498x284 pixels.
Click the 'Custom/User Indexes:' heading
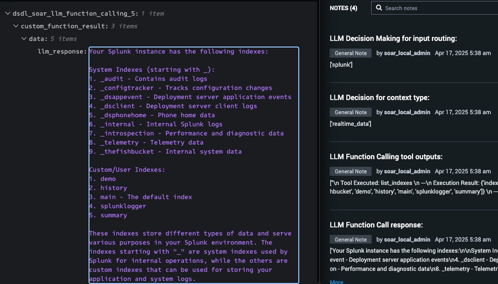pyautogui.click(x=127, y=170)
